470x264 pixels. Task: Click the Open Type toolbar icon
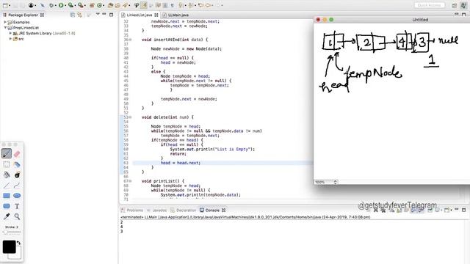[111, 5]
